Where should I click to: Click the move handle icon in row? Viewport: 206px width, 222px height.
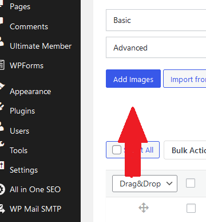pos(144,208)
